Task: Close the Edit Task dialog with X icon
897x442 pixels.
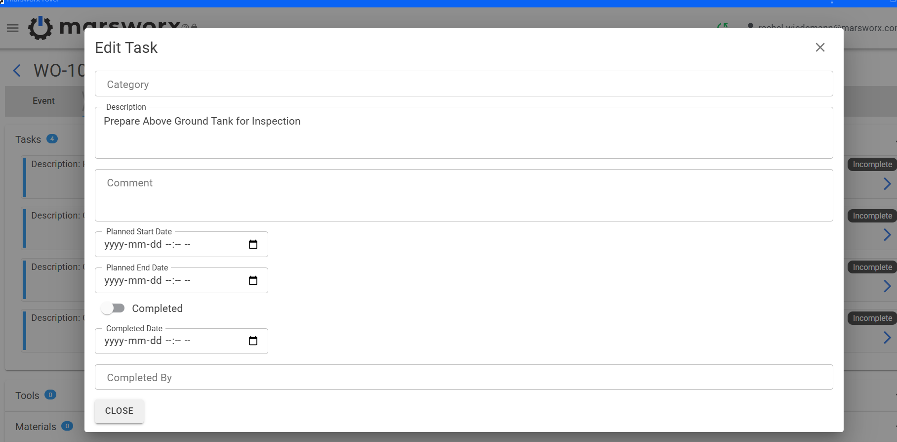Action: (x=820, y=47)
